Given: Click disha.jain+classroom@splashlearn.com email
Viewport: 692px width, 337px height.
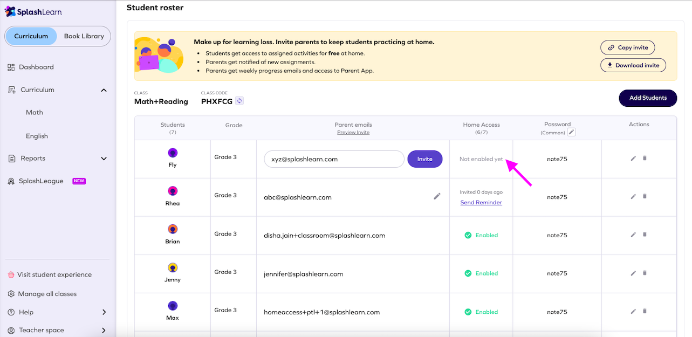Looking at the screenshot, I should coord(324,236).
